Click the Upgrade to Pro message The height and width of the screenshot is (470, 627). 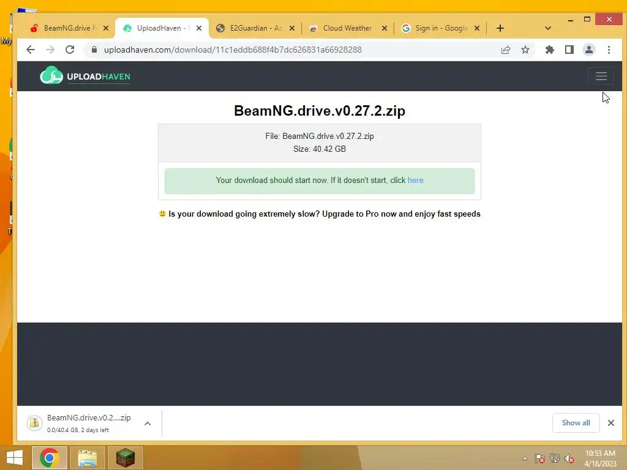320,214
